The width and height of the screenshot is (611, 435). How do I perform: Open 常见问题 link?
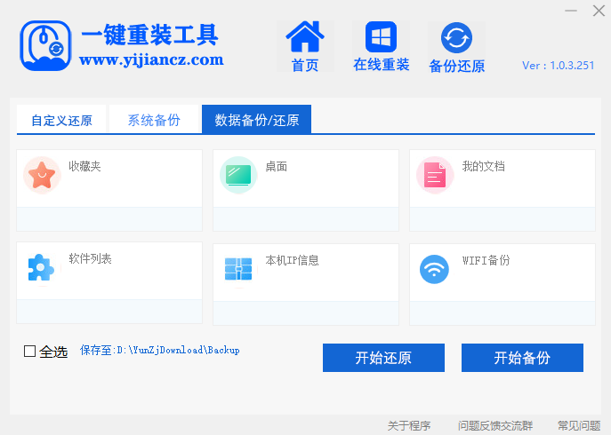pyautogui.click(x=579, y=425)
